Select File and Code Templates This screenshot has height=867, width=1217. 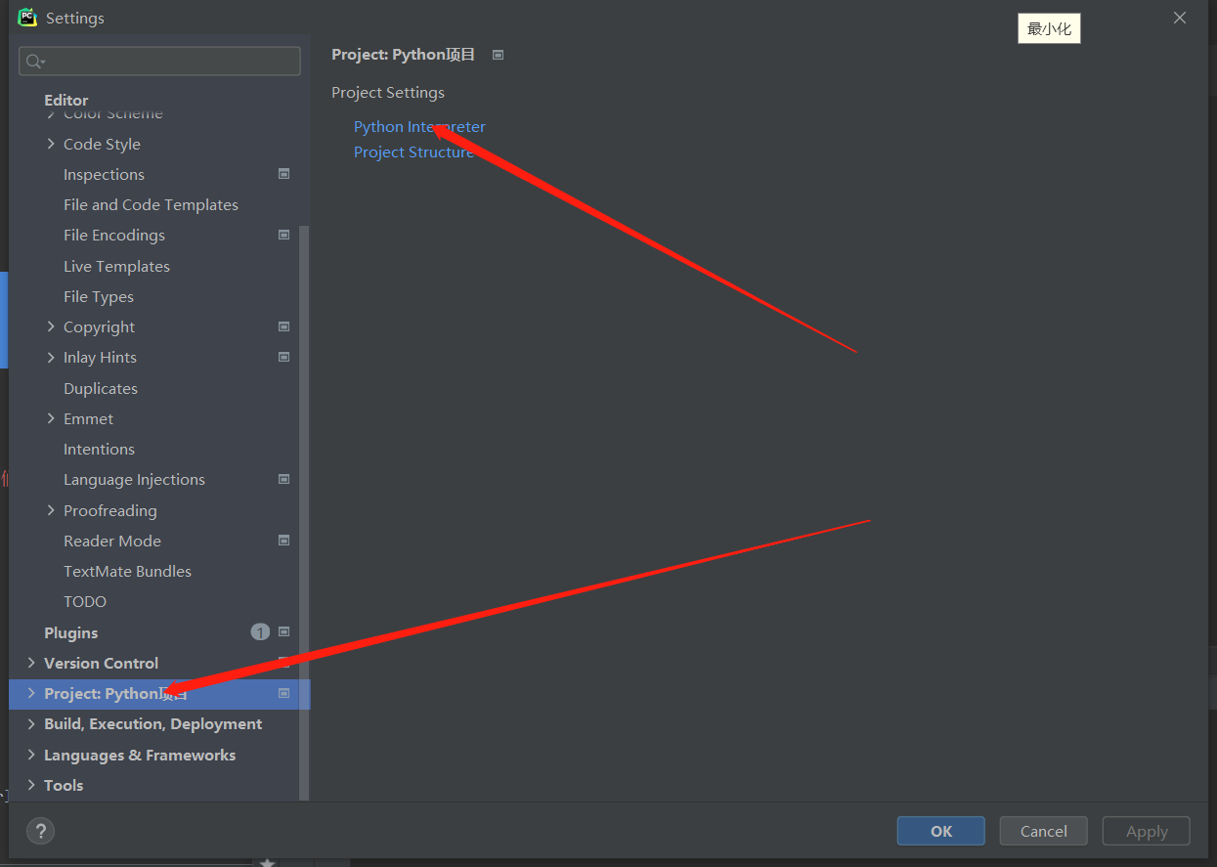point(151,204)
